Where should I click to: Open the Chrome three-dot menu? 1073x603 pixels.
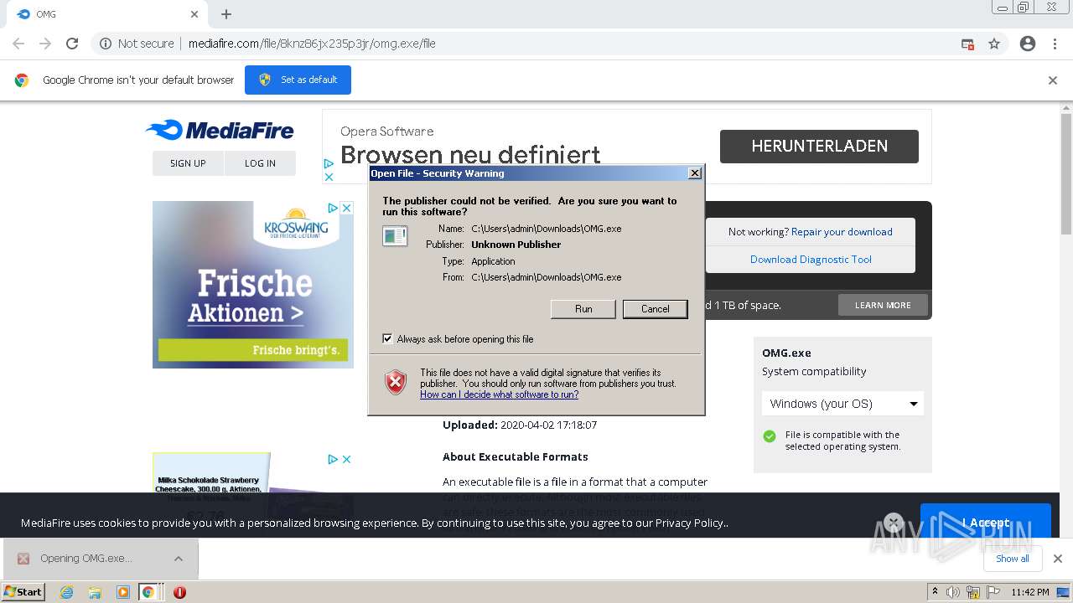tap(1055, 44)
